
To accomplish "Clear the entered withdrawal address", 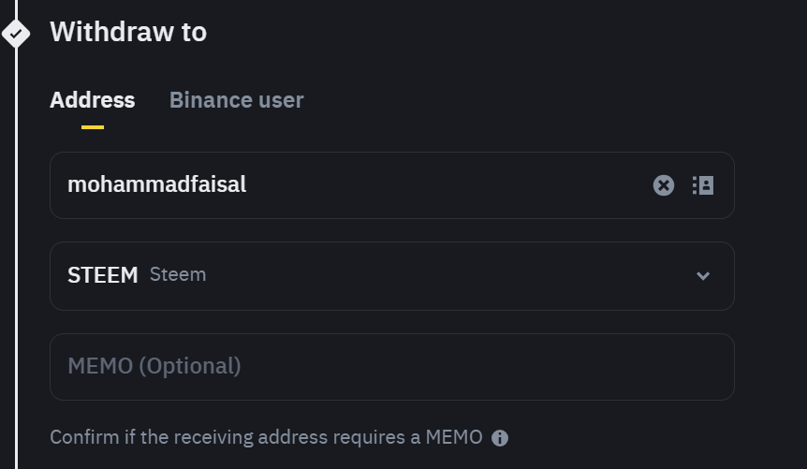I will click(x=663, y=185).
